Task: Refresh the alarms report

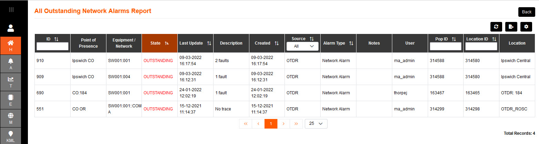Action: pyautogui.click(x=496, y=26)
